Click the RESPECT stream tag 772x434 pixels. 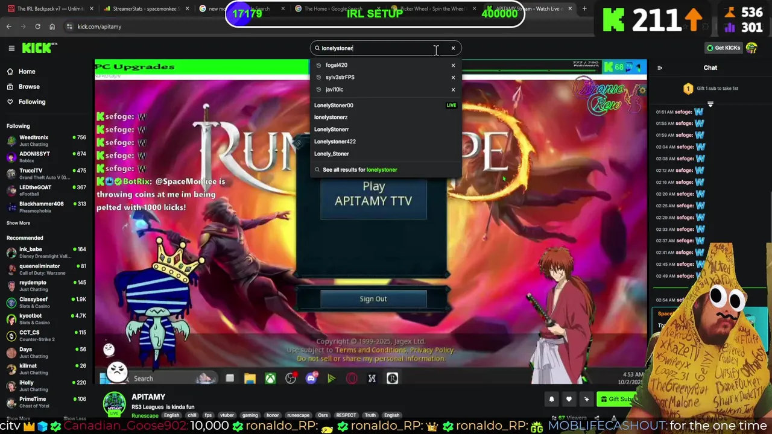[346, 415]
